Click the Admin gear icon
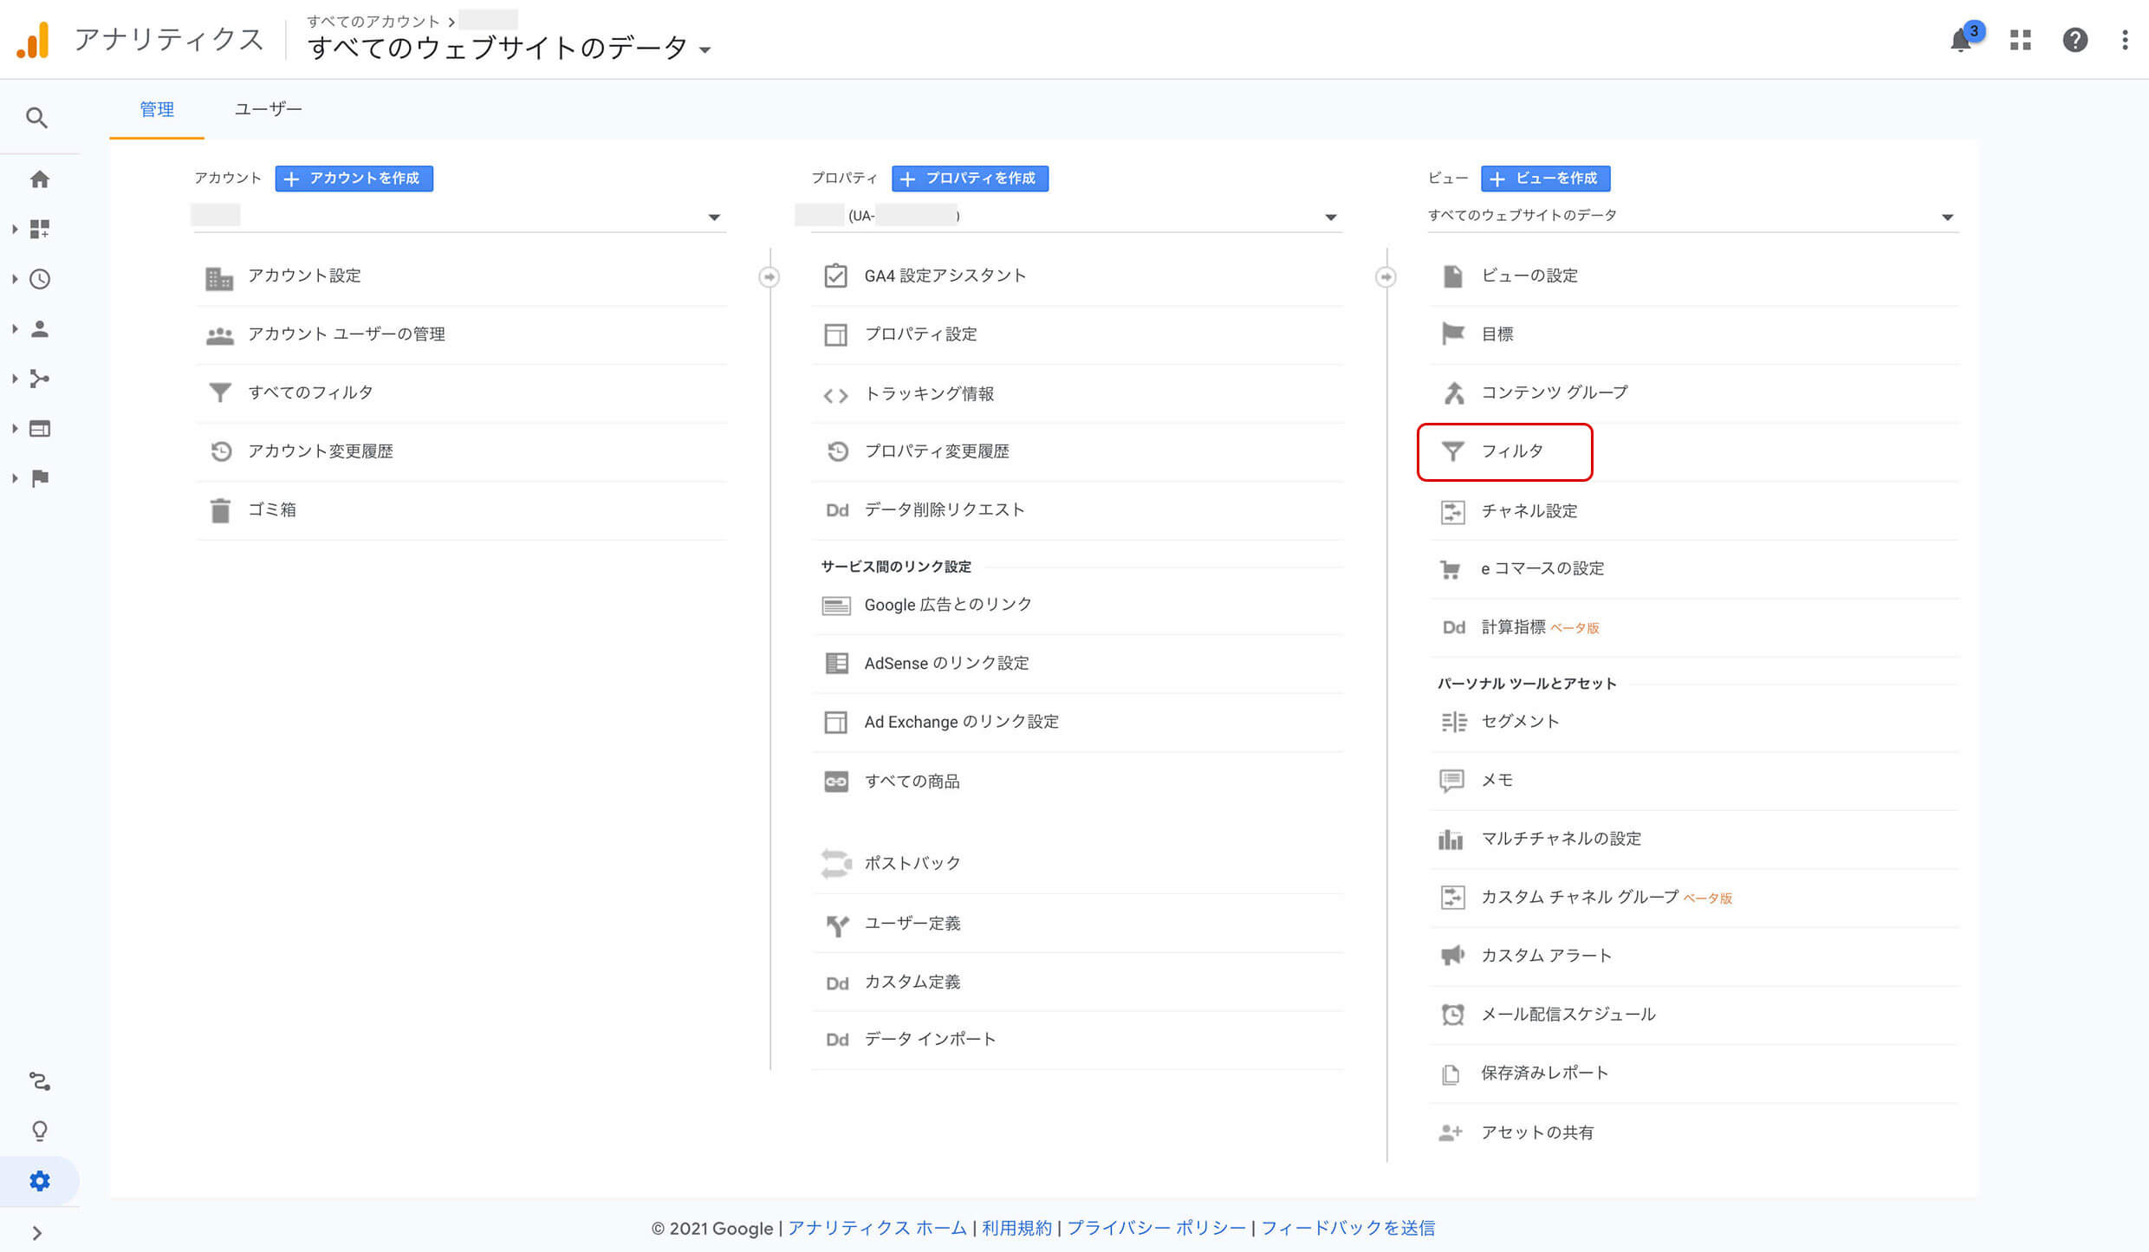 39,1181
